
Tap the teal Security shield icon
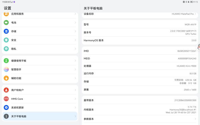click(6, 40)
